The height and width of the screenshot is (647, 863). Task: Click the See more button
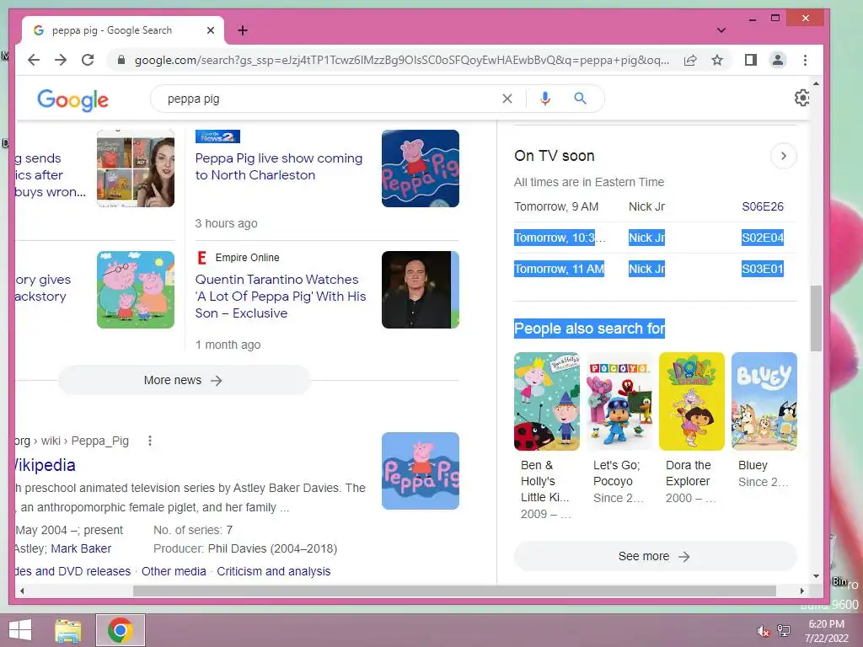pos(655,556)
